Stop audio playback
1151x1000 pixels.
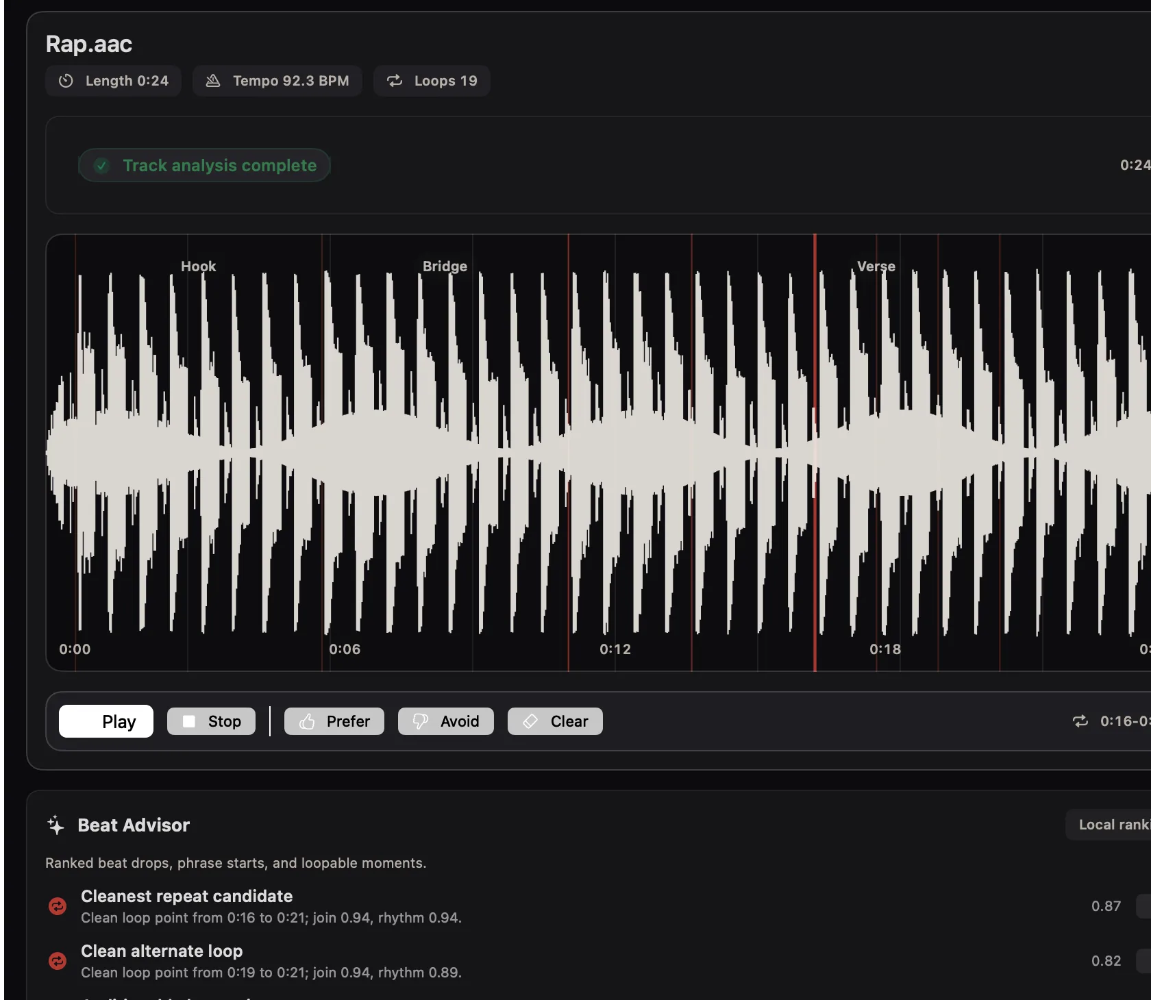[x=211, y=721]
